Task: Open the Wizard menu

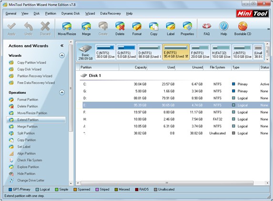Action: pyautogui.click(x=90, y=13)
